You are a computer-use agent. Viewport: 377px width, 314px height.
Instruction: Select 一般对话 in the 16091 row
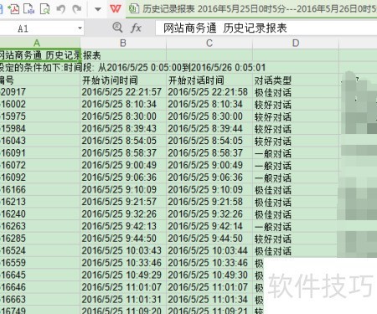point(296,153)
